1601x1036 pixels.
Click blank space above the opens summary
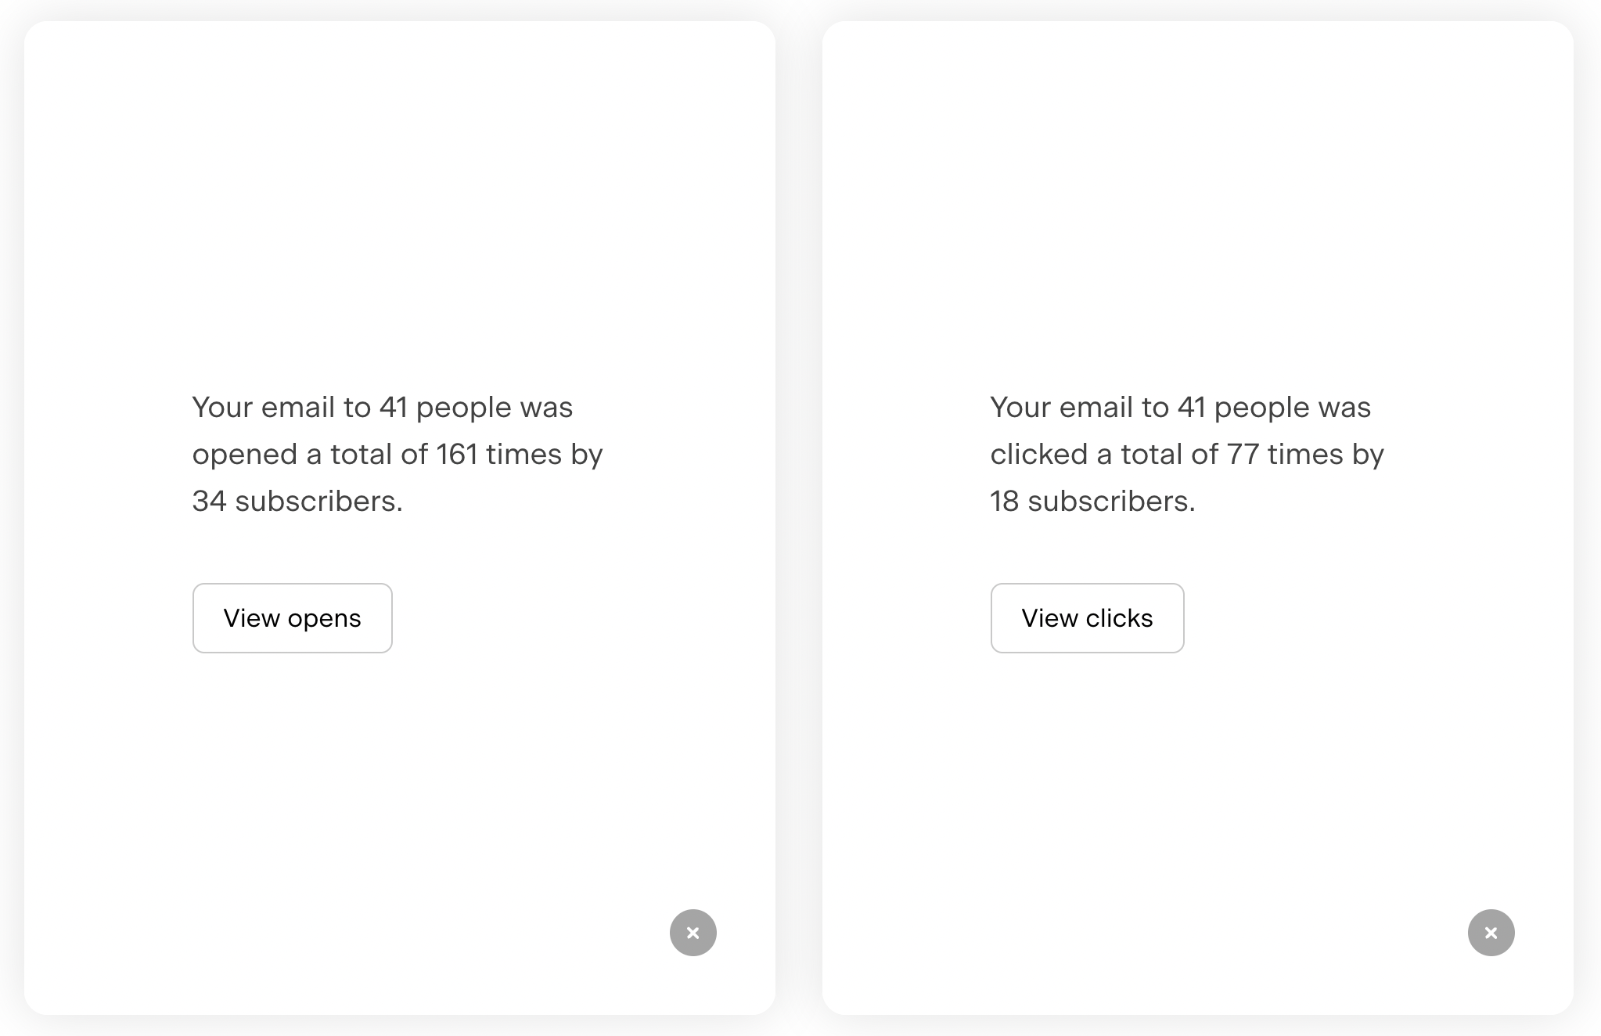[399, 196]
